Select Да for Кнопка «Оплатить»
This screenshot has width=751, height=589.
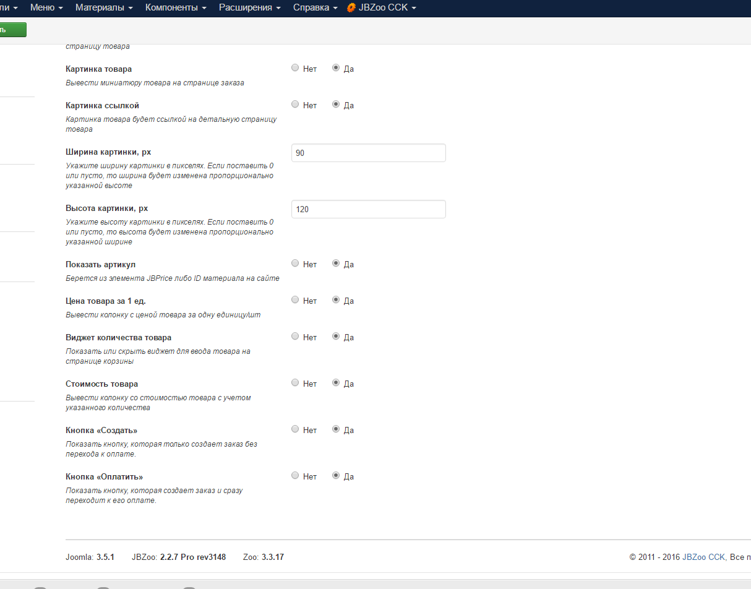(x=337, y=476)
